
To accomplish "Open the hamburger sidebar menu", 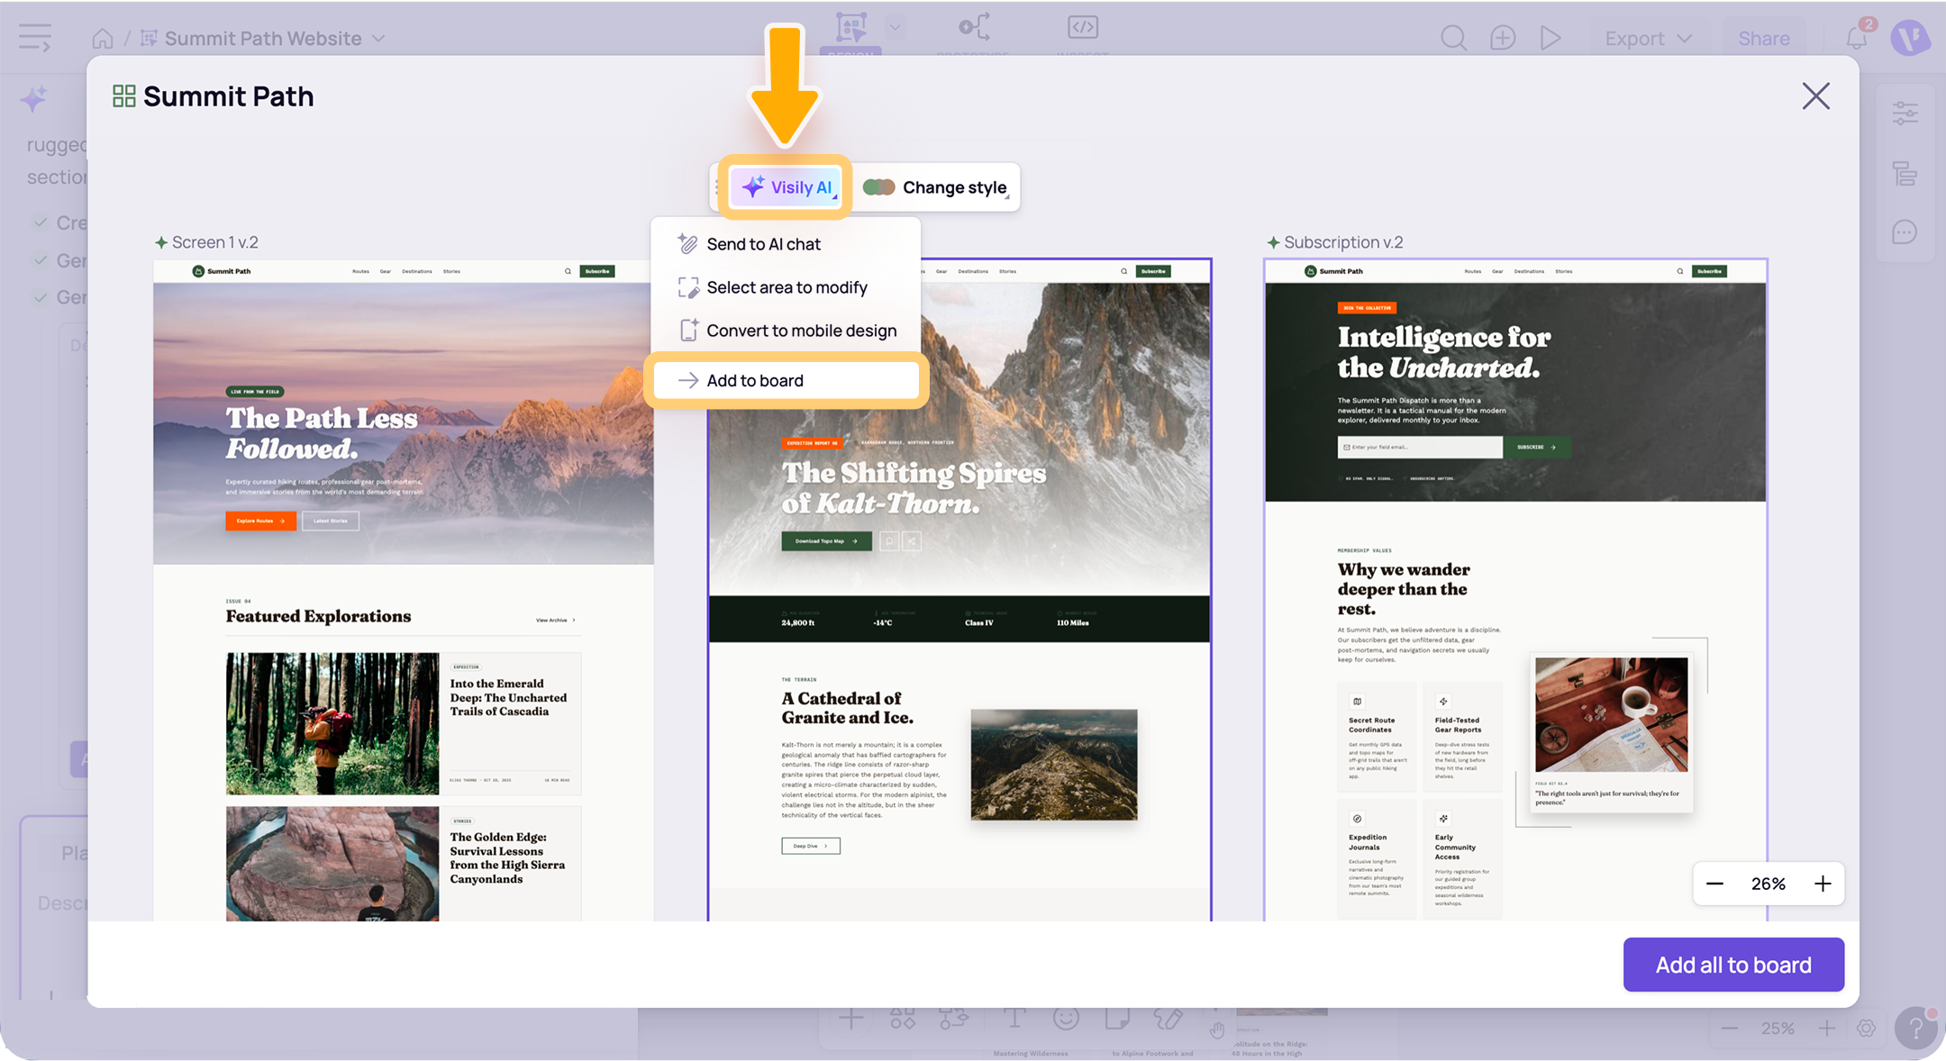I will coord(35,38).
